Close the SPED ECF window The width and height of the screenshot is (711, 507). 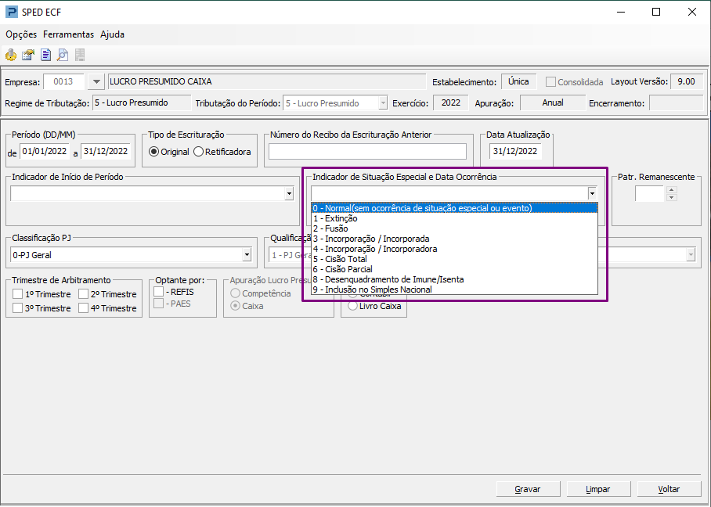click(x=692, y=12)
